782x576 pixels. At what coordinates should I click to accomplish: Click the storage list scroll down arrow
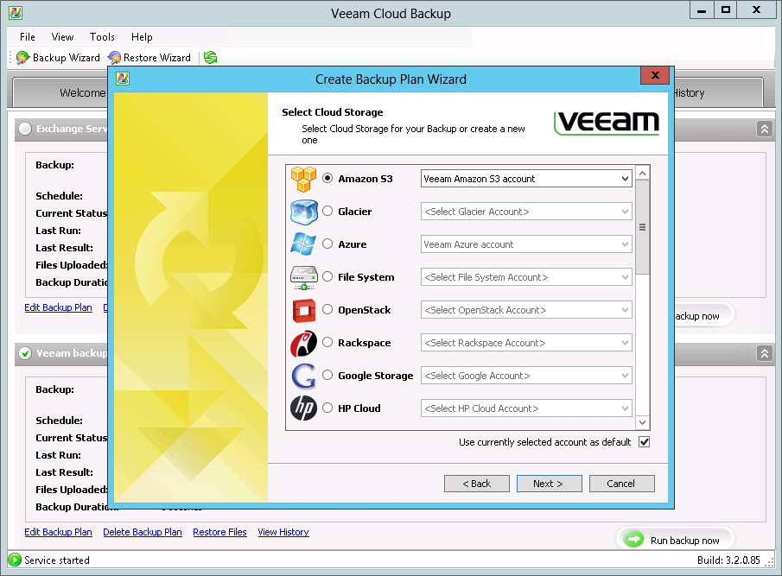(x=642, y=422)
